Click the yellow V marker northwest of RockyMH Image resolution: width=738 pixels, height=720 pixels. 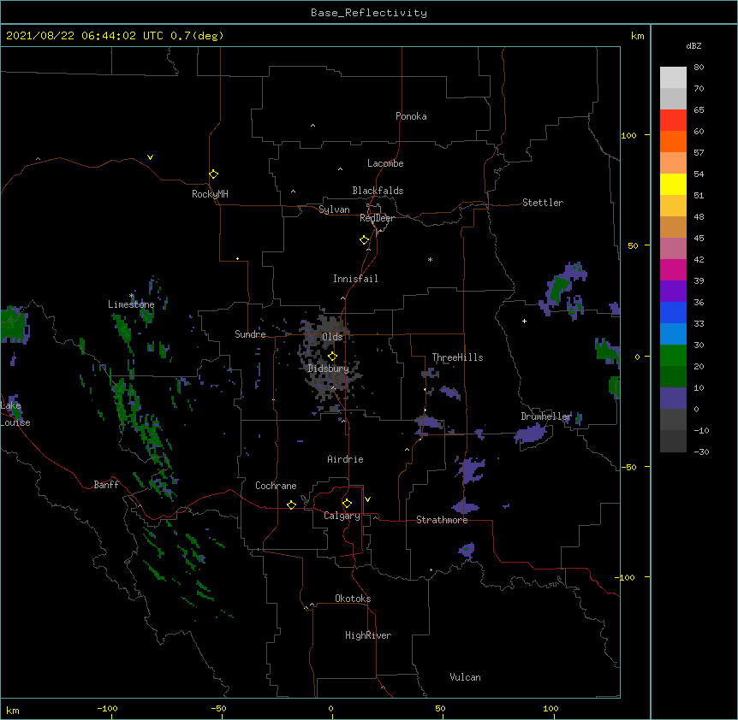[150, 157]
